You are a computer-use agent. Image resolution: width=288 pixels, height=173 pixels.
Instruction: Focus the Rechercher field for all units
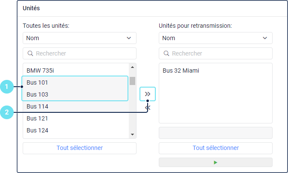pos(80,53)
